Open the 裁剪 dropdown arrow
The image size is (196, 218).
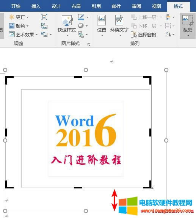click(188, 36)
